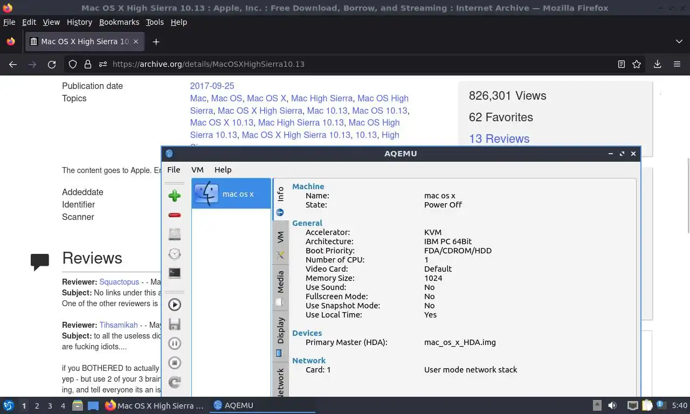This screenshot has width=690, height=414.
Task: Open Firefox's Edit menu
Action: (x=29, y=22)
